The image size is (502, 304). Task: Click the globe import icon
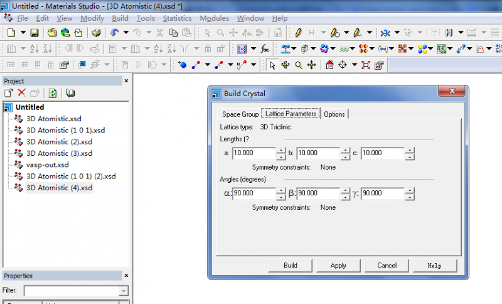(x=65, y=33)
